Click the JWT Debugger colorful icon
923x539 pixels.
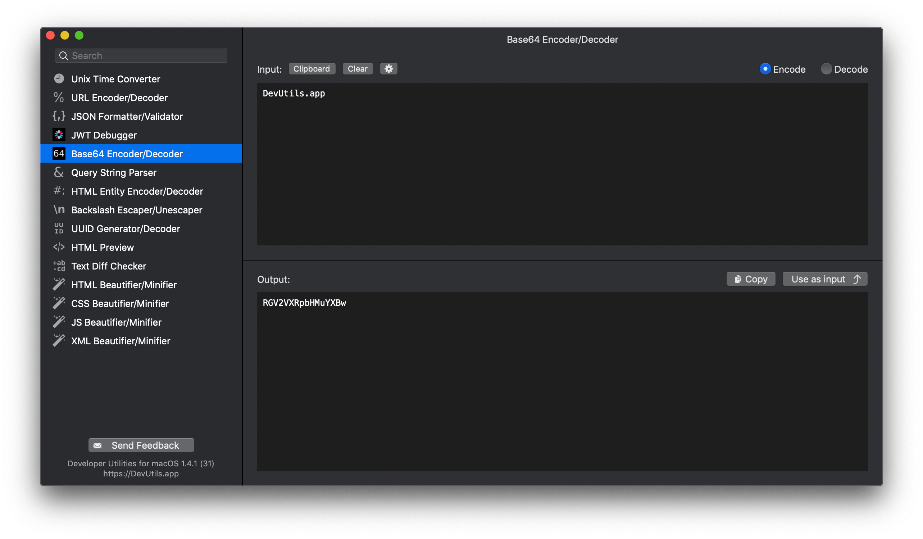pyautogui.click(x=59, y=135)
